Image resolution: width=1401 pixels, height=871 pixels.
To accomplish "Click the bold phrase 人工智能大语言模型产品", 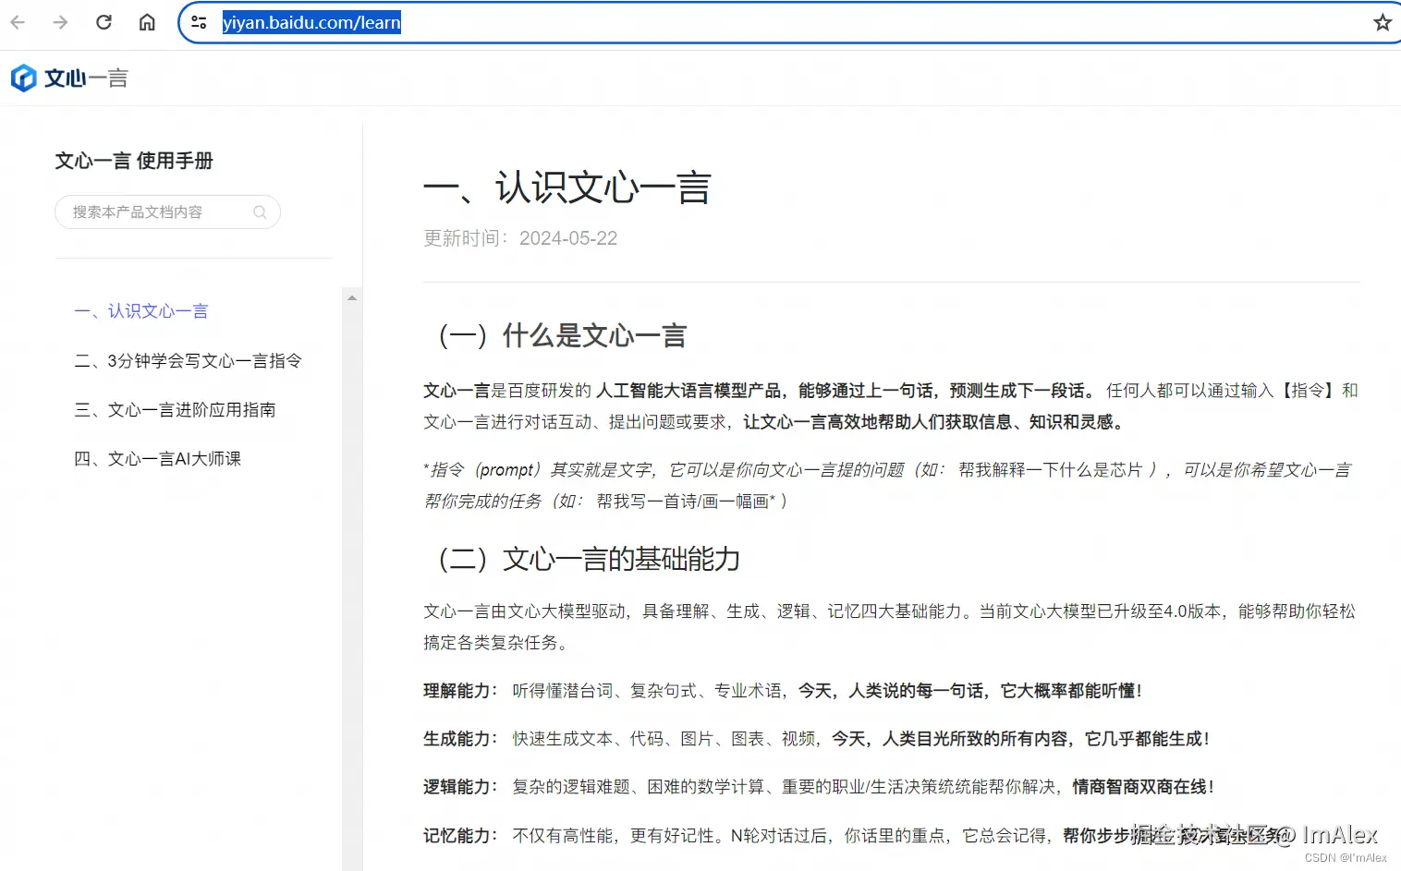I will [689, 391].
